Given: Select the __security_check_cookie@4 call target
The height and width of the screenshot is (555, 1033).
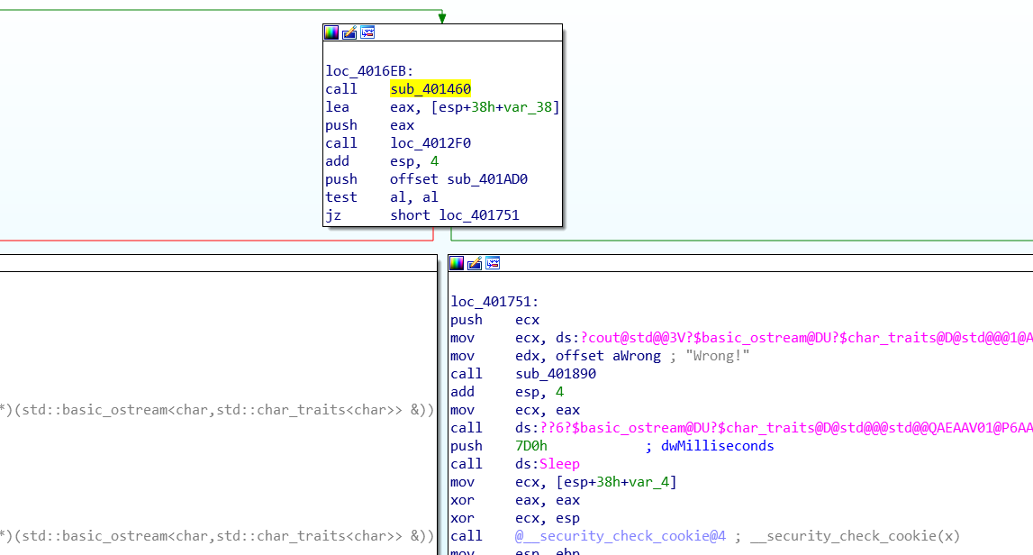Looking at the screenshot, I should [621, 536].
